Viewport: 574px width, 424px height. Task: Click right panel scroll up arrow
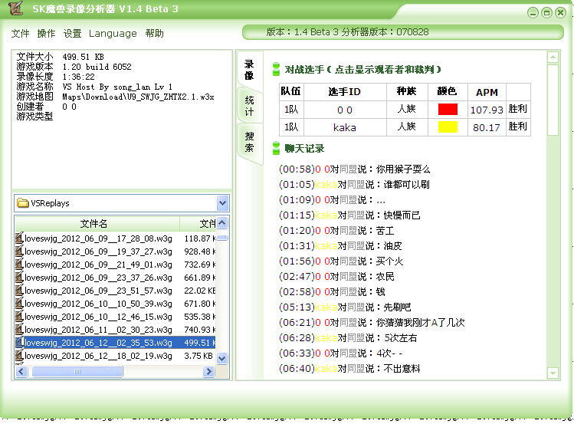click(553, 57)
